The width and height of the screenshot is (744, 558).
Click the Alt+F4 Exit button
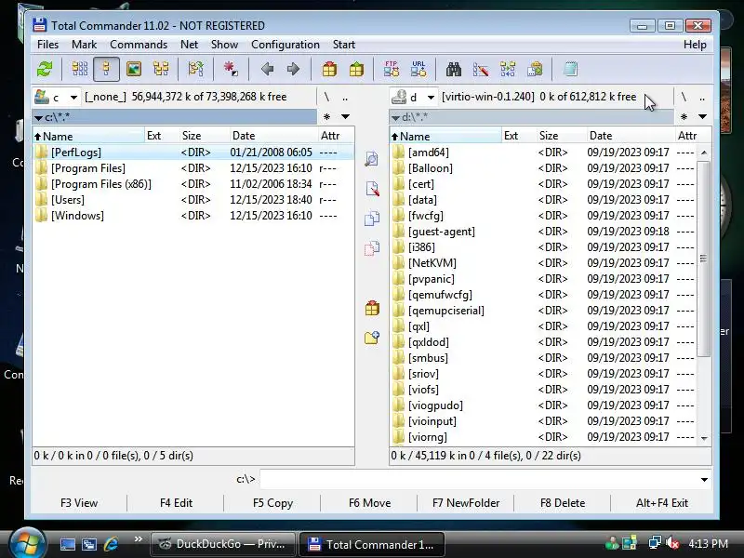click(x=662, y=503)
